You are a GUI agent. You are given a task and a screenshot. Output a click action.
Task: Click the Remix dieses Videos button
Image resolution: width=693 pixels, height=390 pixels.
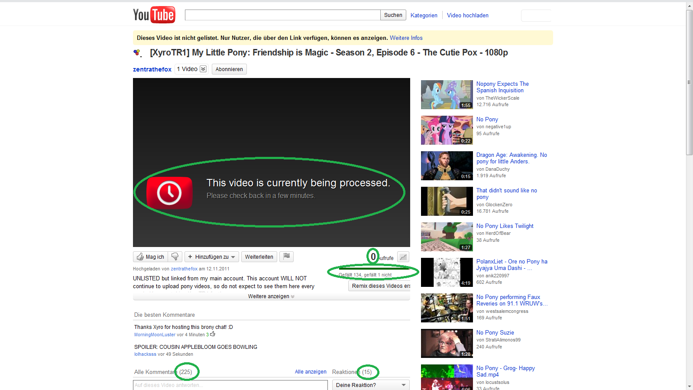(x=379, y=286)
